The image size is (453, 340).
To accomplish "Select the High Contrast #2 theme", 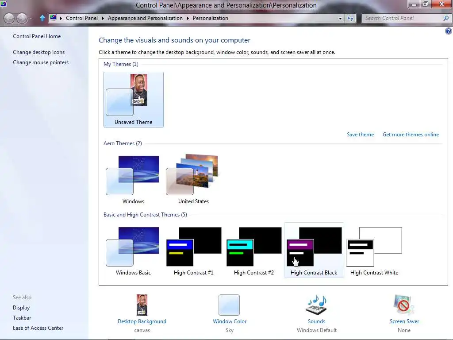I will pyautogui.click(x=253, y=251).
